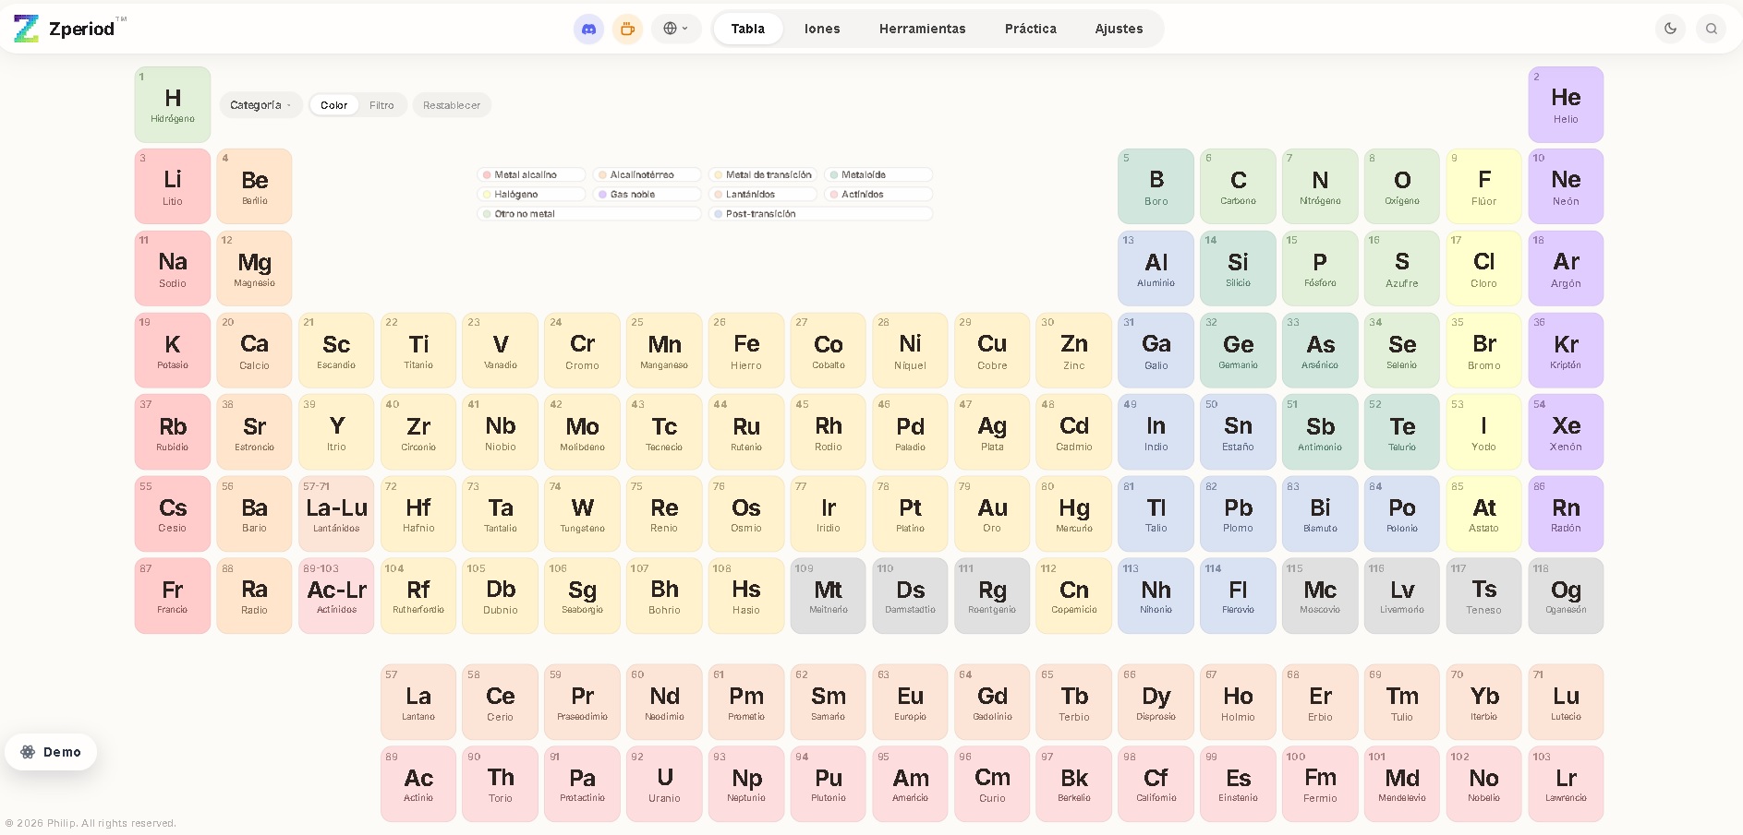Select the Carbono element tile
Viewport: 1743px width, 835px height.
1238,186
